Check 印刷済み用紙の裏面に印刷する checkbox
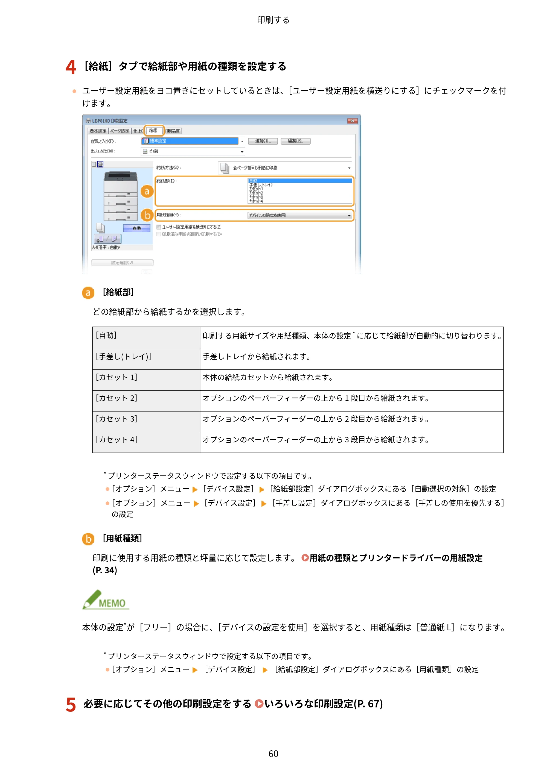 point(159,234)
